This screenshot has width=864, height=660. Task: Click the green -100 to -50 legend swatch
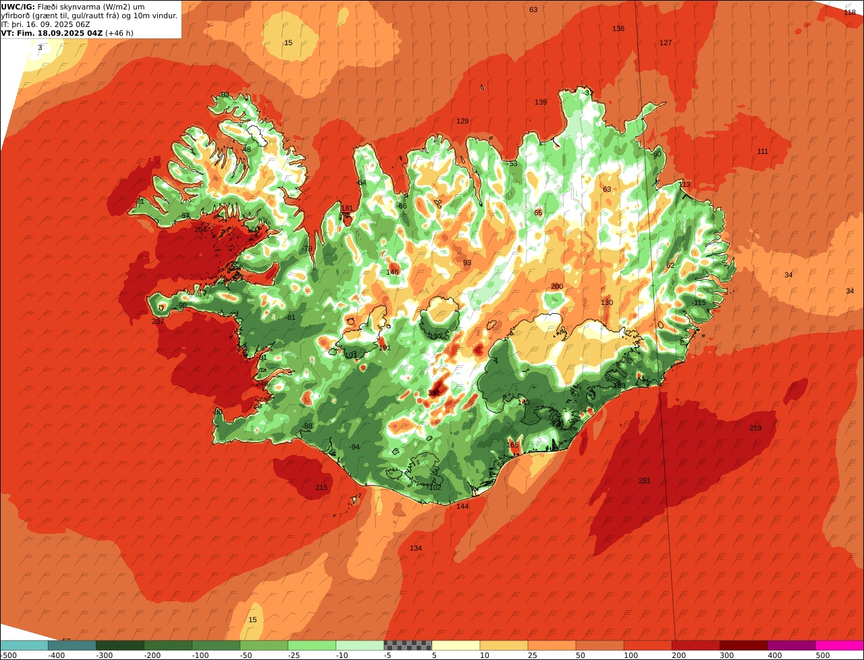[216, 645]
